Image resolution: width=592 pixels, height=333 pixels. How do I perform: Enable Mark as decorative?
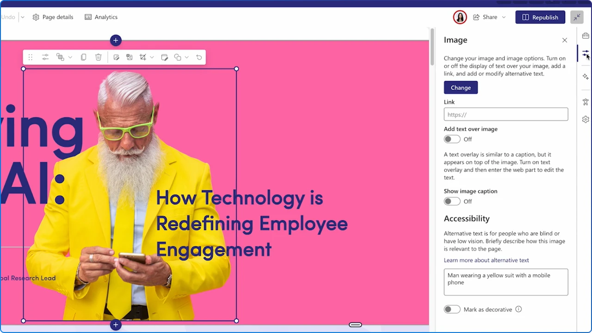tap(452, 309)
